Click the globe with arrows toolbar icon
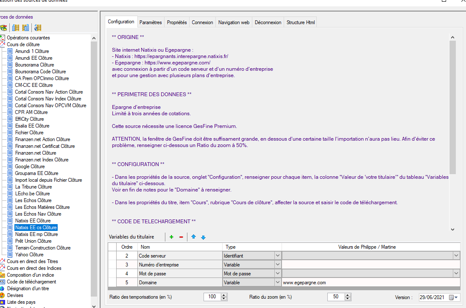466x308 pixels. pos(3,28)
